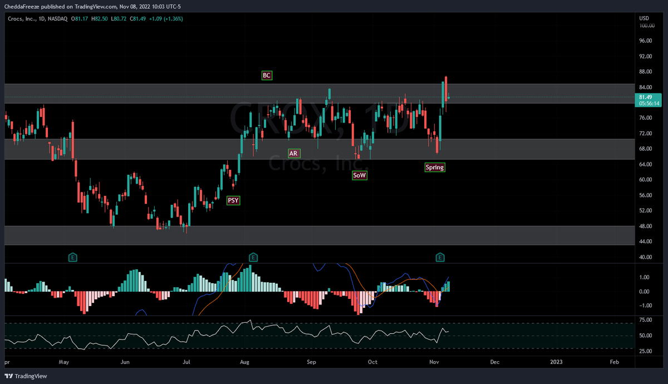Viewport: 668px width, 384px height.
Task: Click the 64.00 price axis label
Action: coord(646,164)
